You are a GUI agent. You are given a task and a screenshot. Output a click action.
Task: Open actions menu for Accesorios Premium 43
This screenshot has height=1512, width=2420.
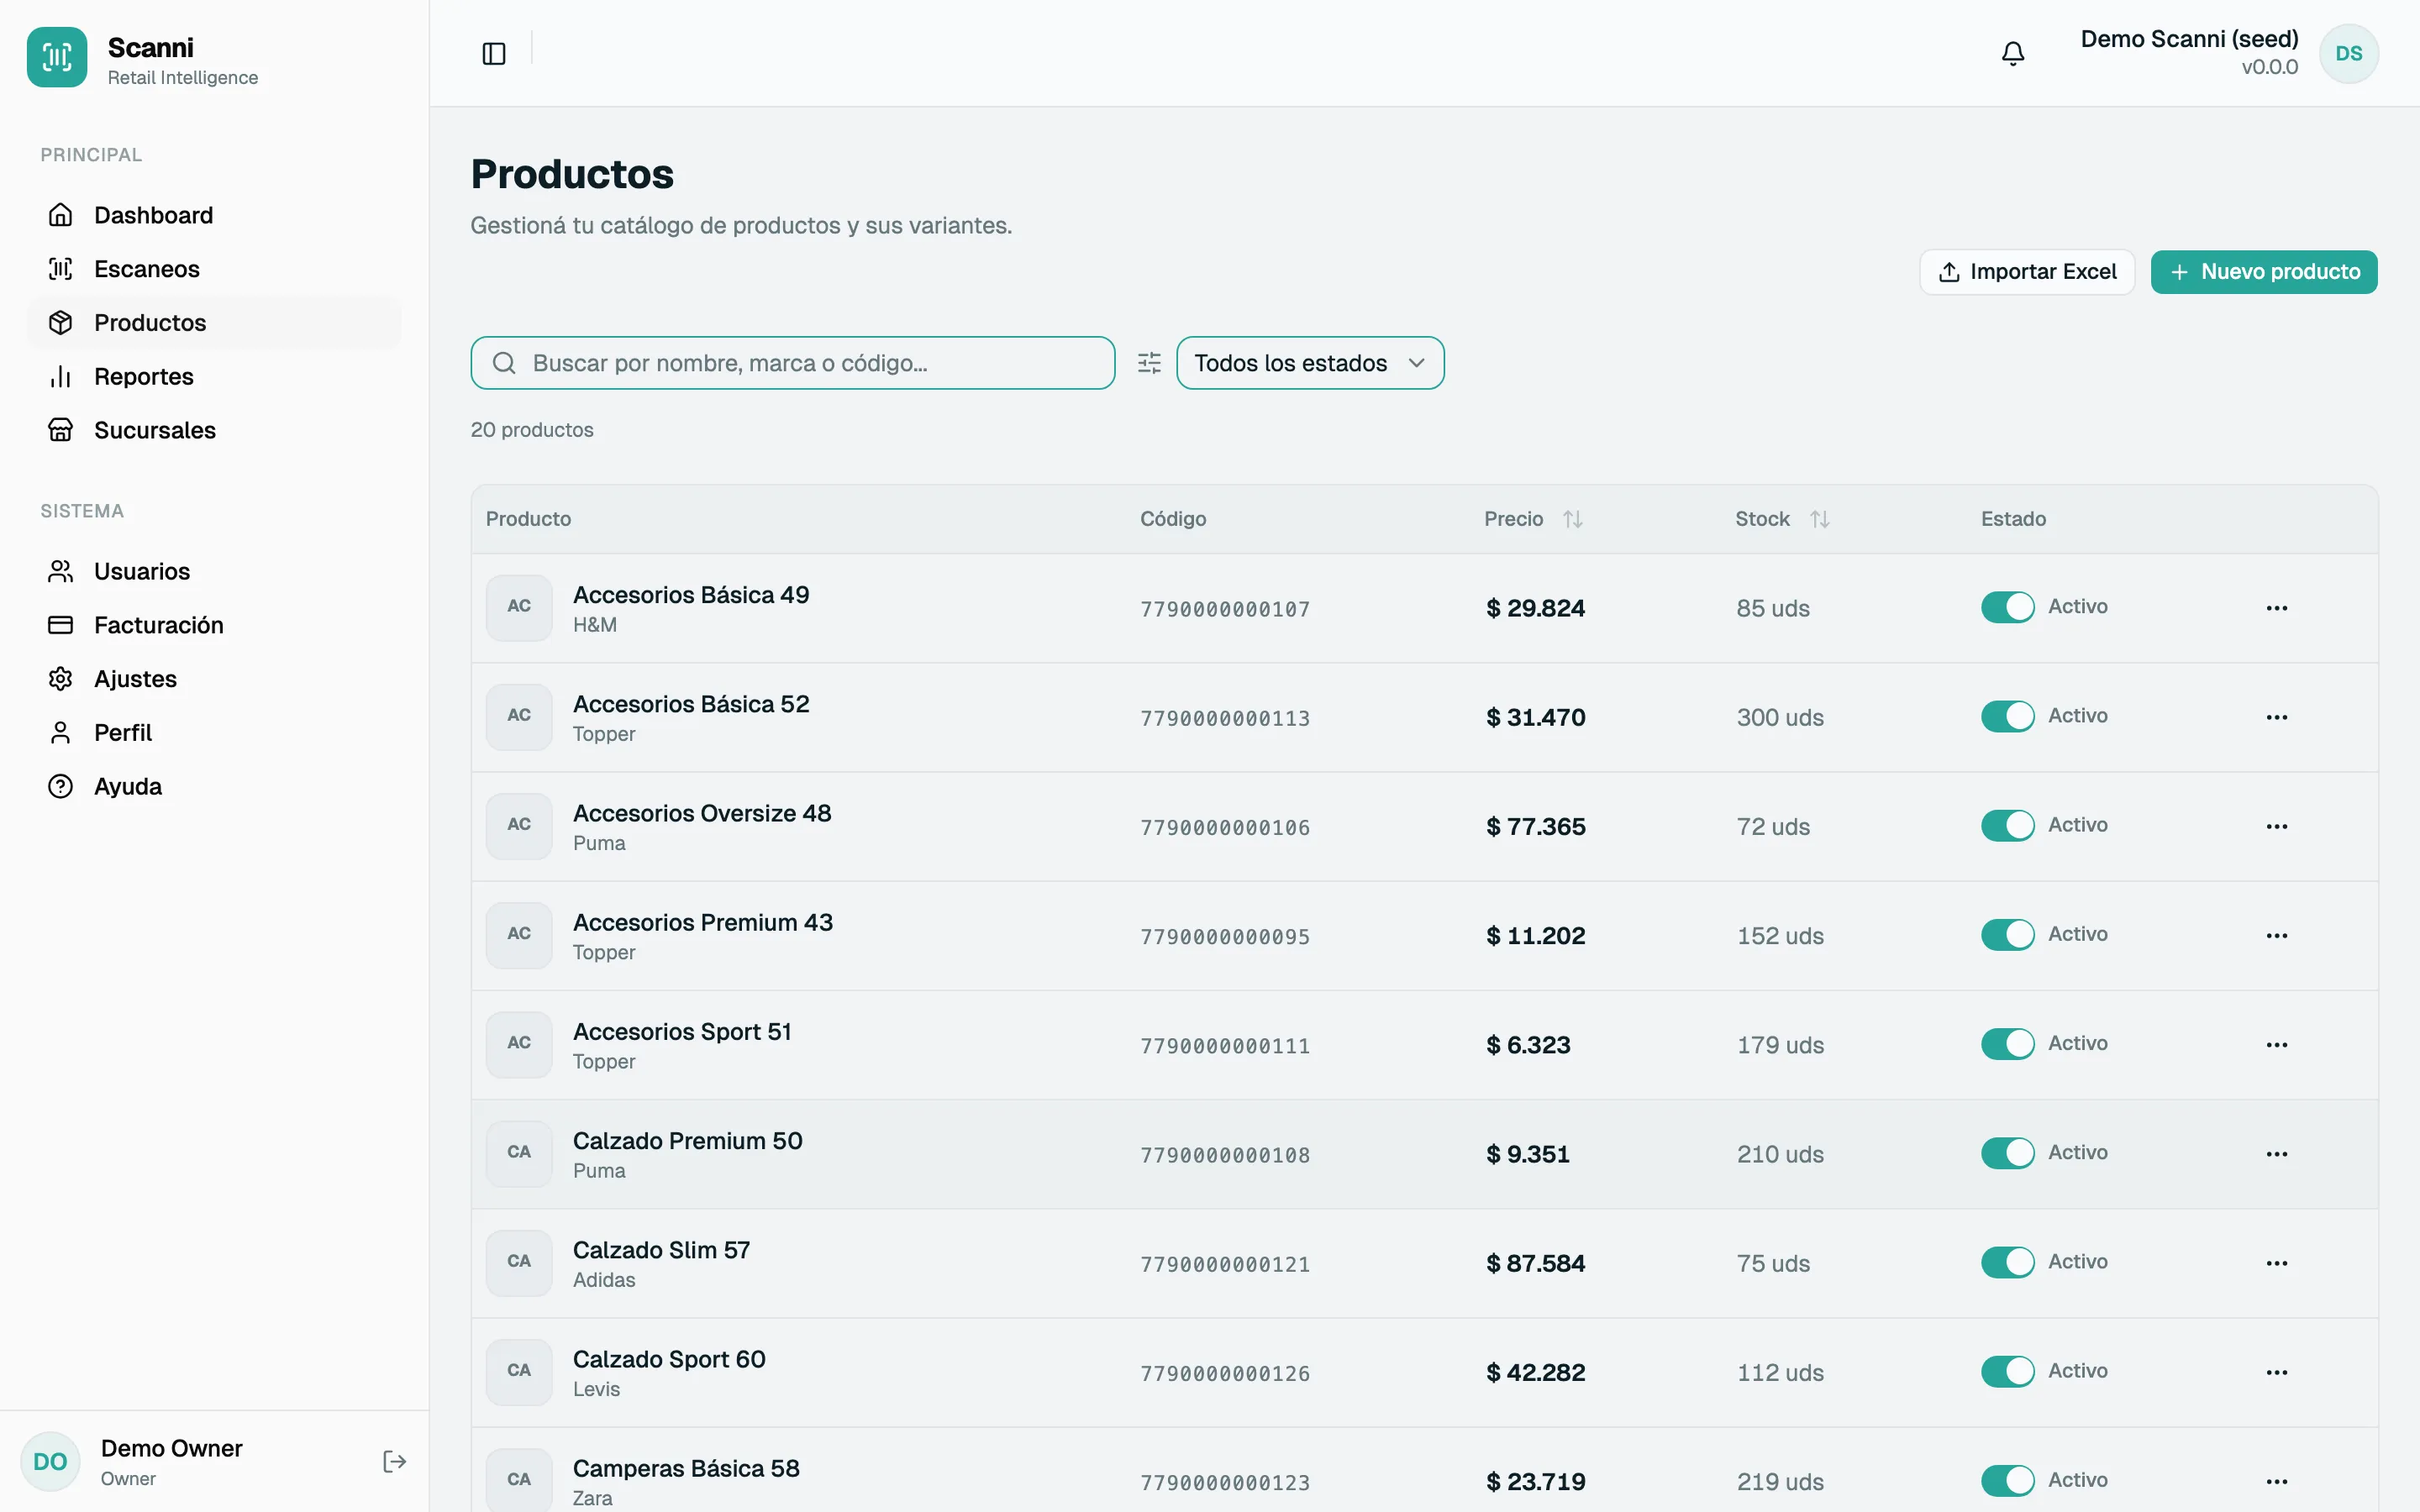click(2277, 935)
